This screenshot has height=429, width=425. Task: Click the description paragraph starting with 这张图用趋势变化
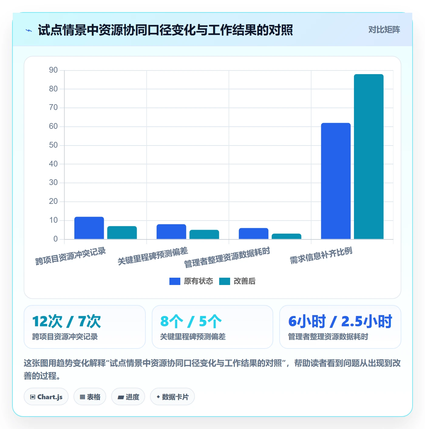click(x=212, y=369)
